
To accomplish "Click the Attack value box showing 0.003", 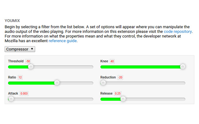I will pyautogui.click(x=24, y=94).
